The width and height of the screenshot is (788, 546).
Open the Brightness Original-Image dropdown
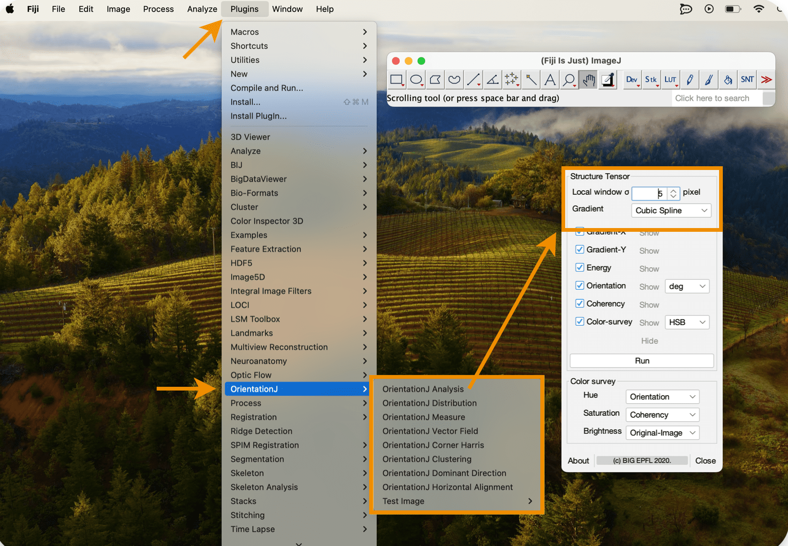pyautogui.click(x=662, y=433)
